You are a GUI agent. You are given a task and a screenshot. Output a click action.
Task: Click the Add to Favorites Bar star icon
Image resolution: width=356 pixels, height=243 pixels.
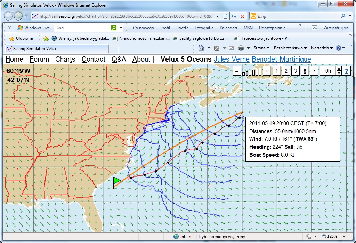(x=46, y=38)
